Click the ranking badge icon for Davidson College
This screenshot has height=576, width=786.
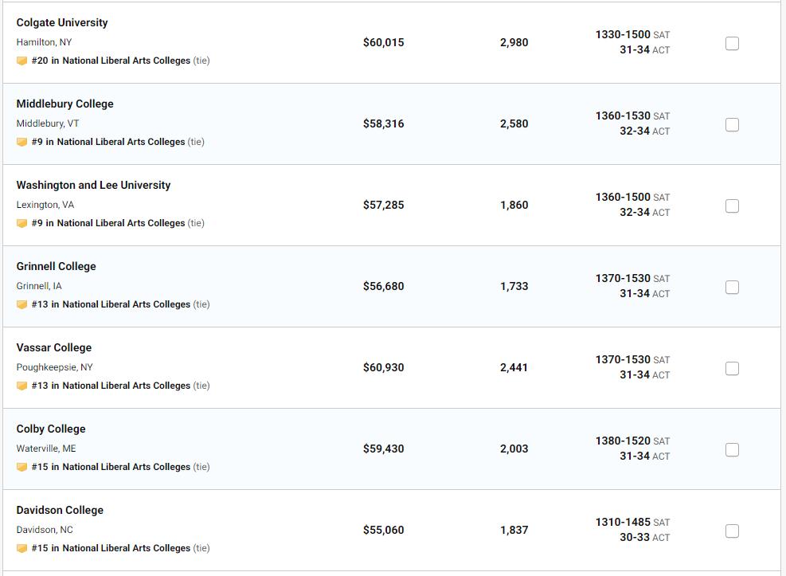tap(22, 549)
